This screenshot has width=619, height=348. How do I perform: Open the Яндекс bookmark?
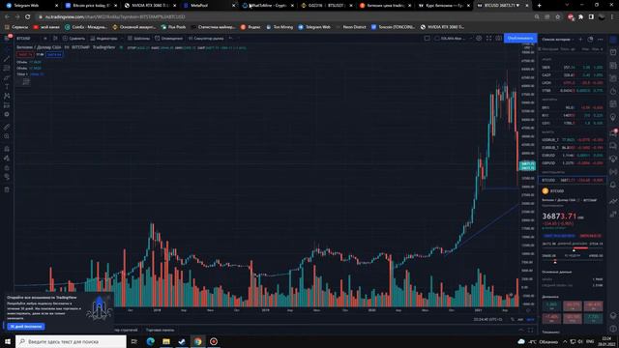click(251, 27)
